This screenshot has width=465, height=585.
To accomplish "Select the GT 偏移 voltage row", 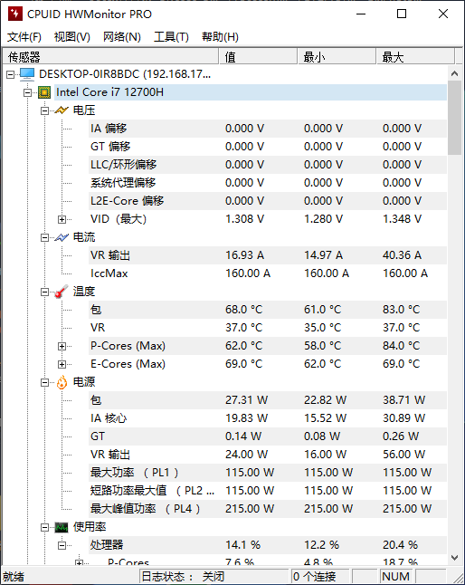I will 268,147.
